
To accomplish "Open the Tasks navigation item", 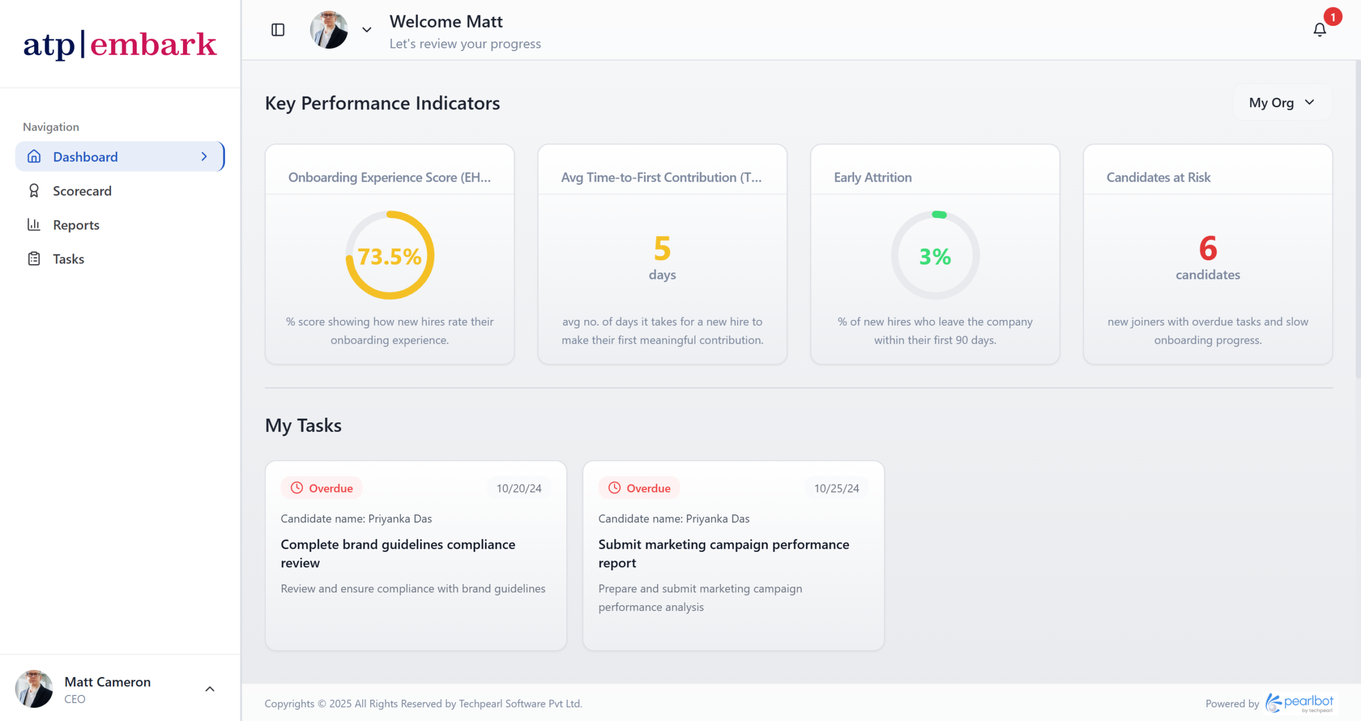I will [69, 259].
